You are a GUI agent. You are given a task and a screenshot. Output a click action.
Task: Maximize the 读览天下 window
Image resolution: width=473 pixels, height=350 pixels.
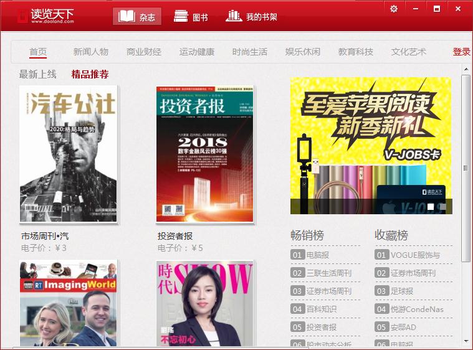[x=436, y=9]
